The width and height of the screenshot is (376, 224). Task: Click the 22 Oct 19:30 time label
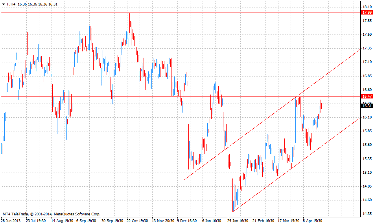(x=137, y=220)
